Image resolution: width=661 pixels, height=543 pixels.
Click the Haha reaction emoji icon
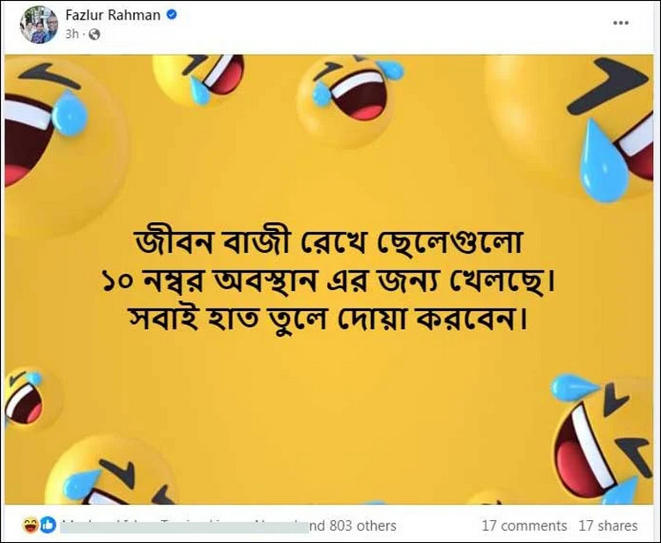[31, 525]
